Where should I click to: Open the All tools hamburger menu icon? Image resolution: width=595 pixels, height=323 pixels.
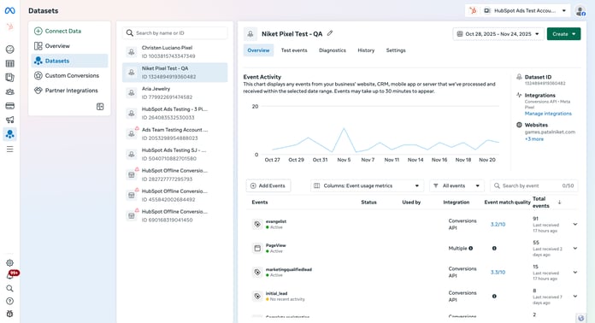[10, 149]
